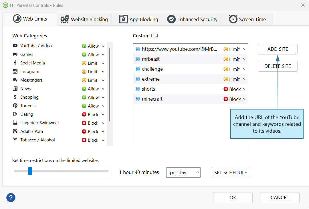Click the Torrents category icon
This screenshot has width=309, height=209.
[15, 106]
